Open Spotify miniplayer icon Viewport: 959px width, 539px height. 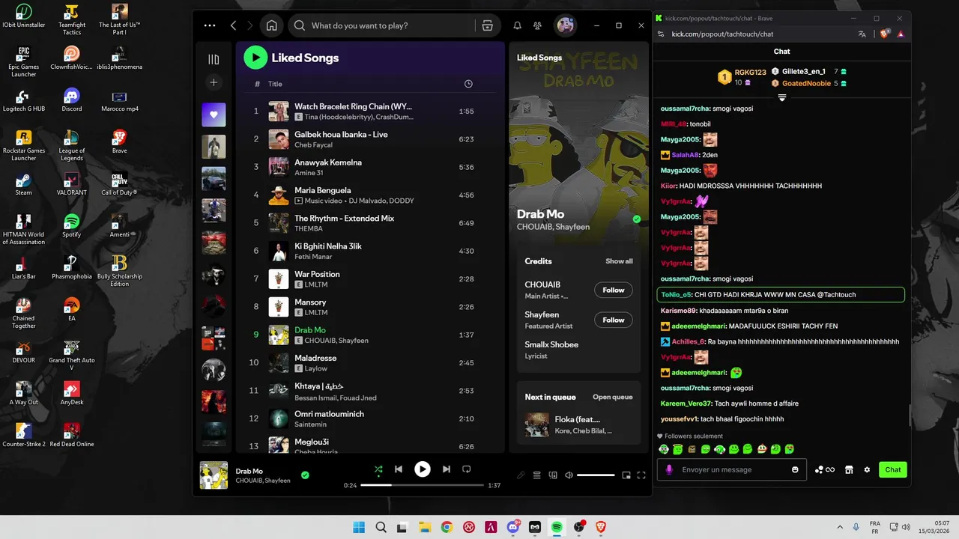point(626,475)
